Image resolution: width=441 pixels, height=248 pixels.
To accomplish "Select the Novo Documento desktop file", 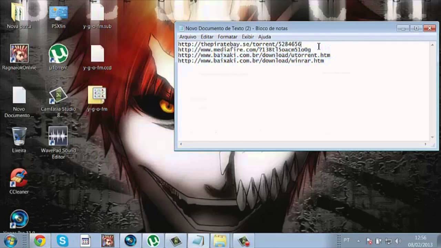I will (19, 102).
